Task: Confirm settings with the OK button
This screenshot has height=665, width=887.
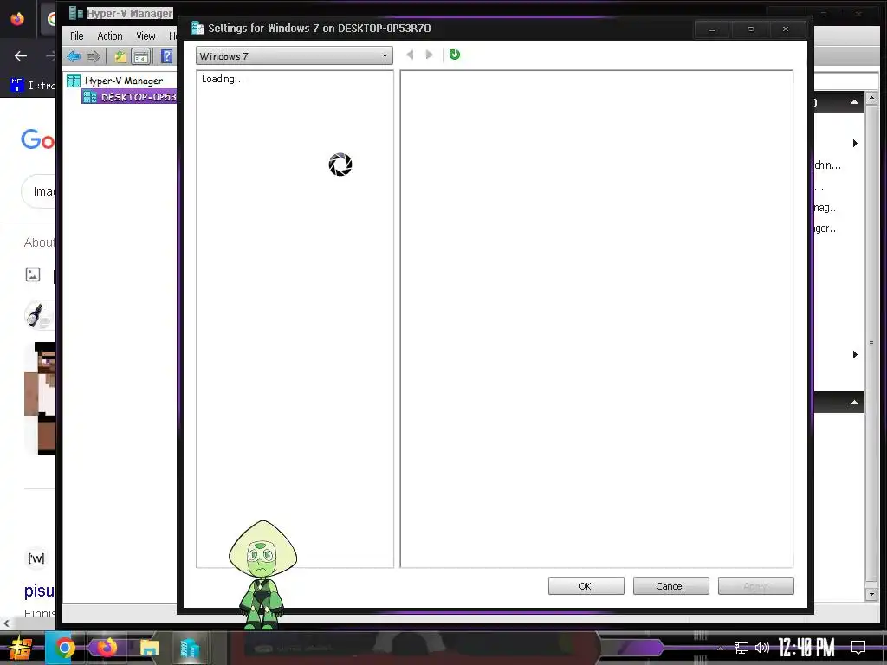Action: click(586, 586)
